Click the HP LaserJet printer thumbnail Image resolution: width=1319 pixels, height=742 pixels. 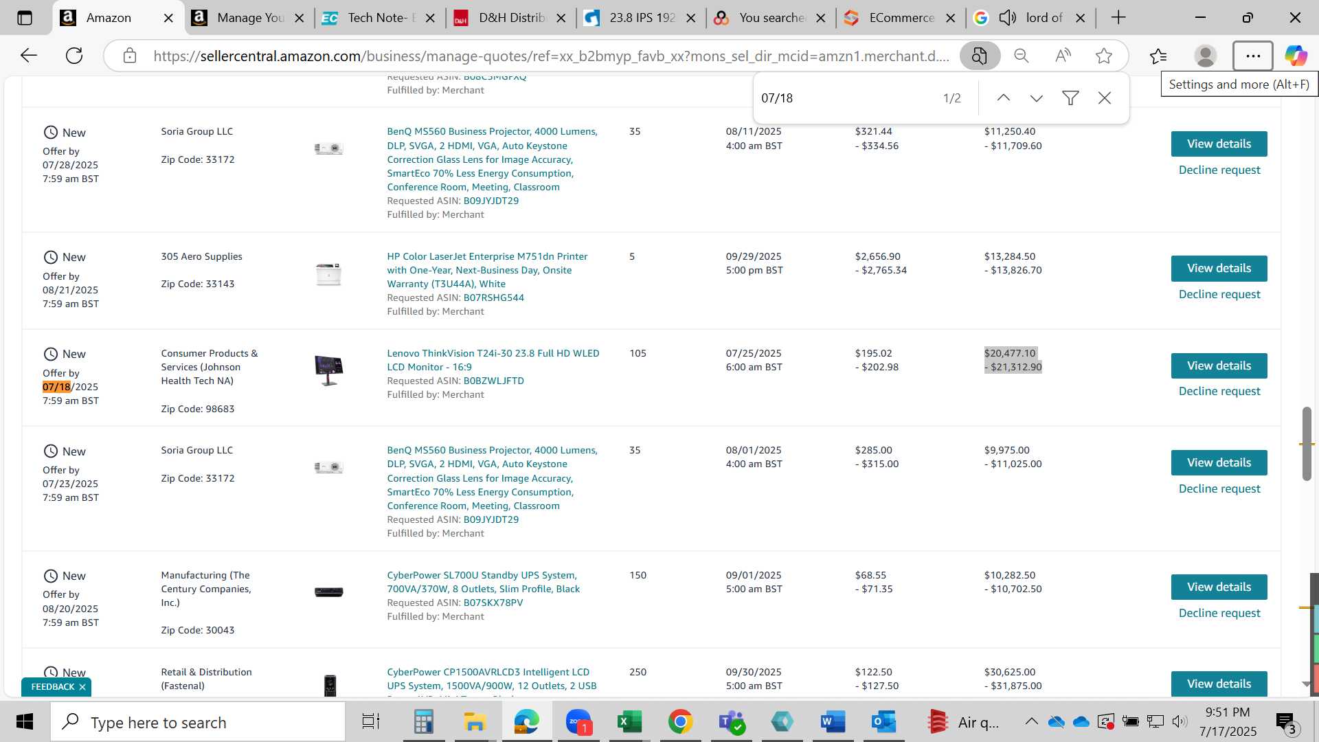[328, 274]
